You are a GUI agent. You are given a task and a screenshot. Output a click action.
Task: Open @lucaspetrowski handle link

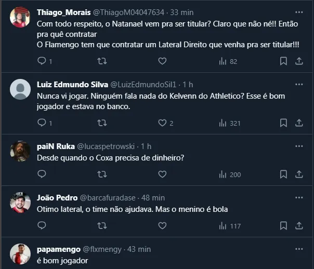click(107, 146)
